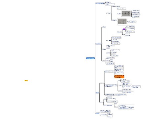The width and height of the screenshot is (165, 119).
Task: Select the blue central root topic
Action: tap(90, 58)
